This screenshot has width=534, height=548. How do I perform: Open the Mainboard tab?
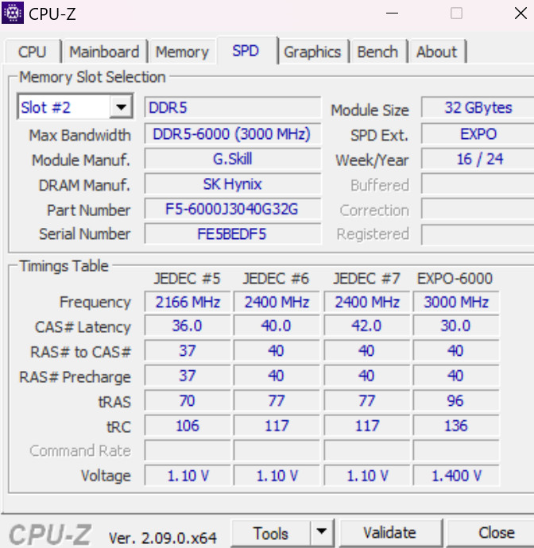[104, 52]
